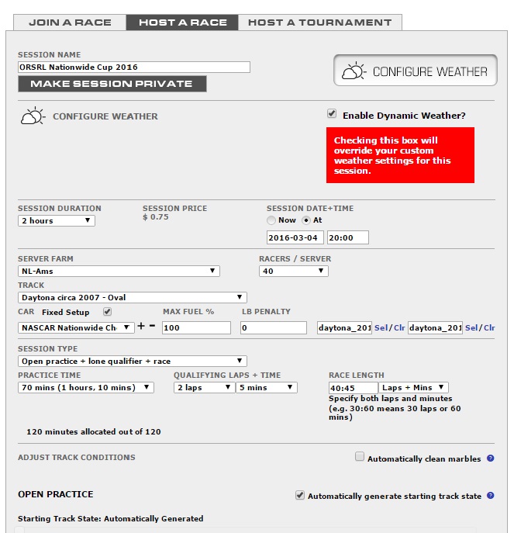
Task: Open the Session Type dropdown
Action: coord(132,361)
